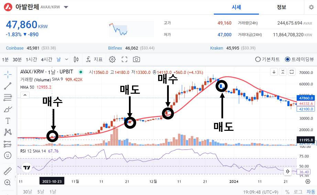Image resolution: width=317 pixels, height=195 pixels.
Task: Select the 1분 interval
Action: coord(6,59)
